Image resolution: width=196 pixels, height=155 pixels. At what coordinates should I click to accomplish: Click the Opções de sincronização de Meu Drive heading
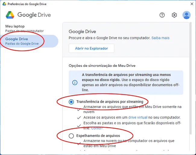coord(102,66)
